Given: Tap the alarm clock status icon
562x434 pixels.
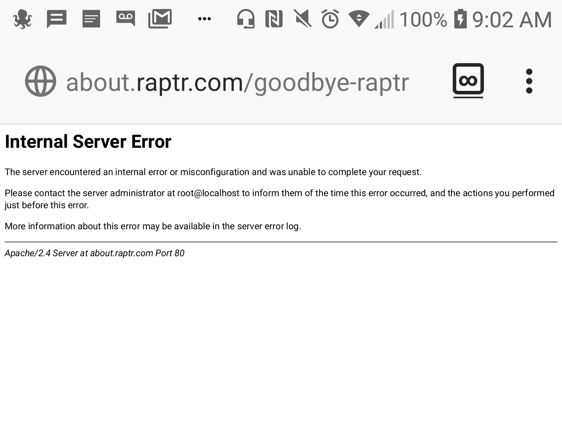Looking at the screenshot, I should [x=330, y=19].
